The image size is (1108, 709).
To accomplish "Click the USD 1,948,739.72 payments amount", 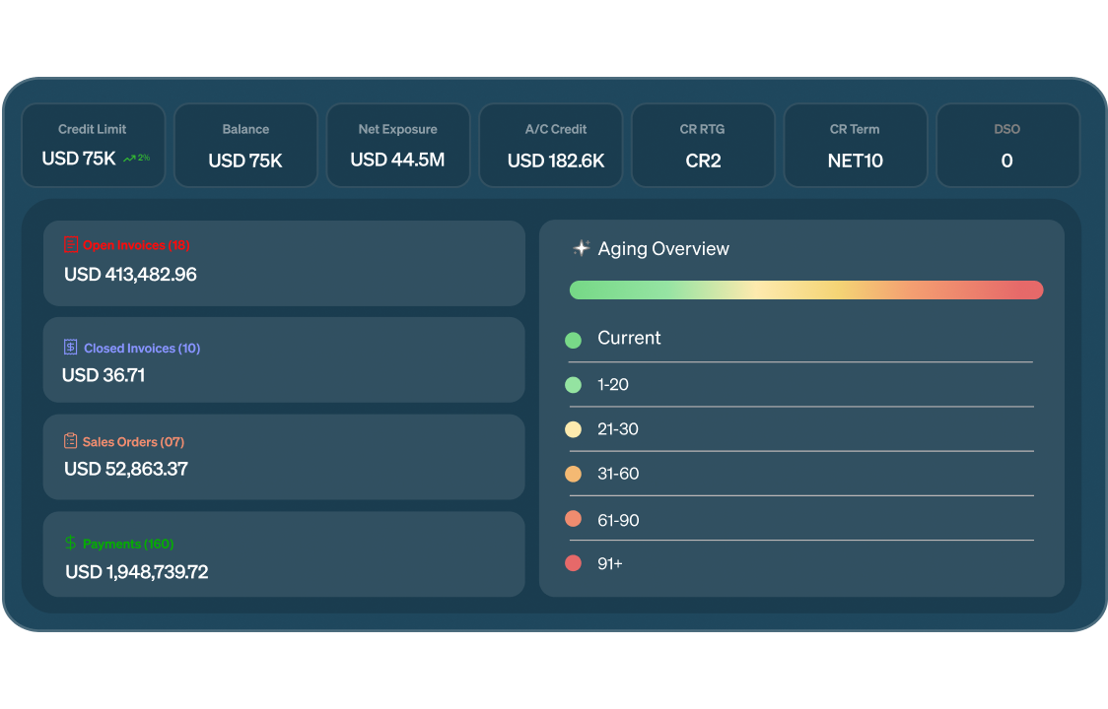I will pyautogui.click(x=137, y=572).
